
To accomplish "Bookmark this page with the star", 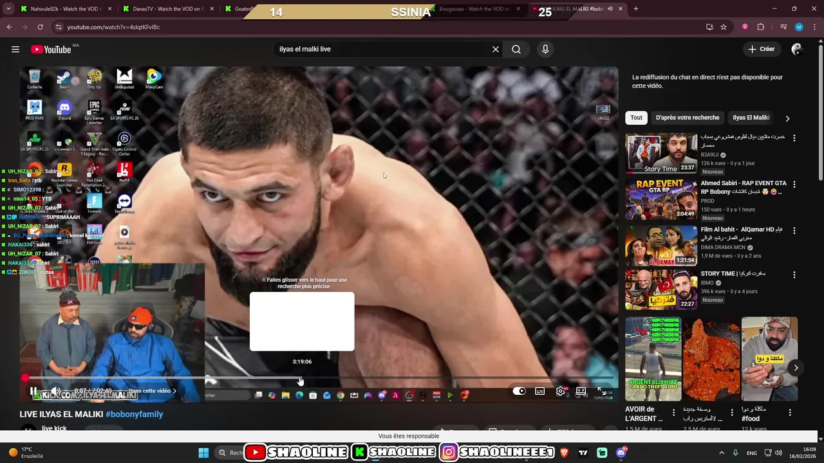I will (x=724, y=27).
